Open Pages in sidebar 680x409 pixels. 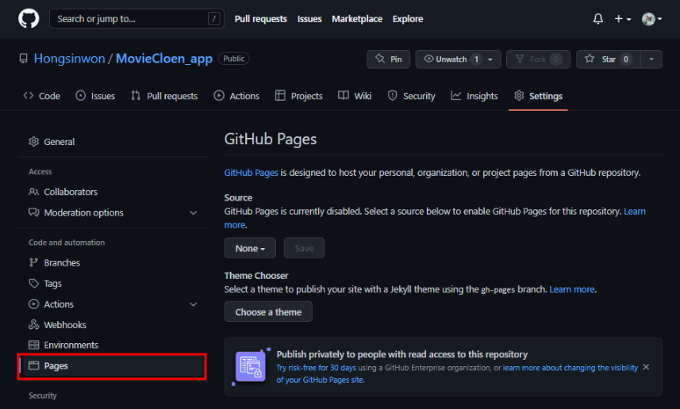(113, 366)
